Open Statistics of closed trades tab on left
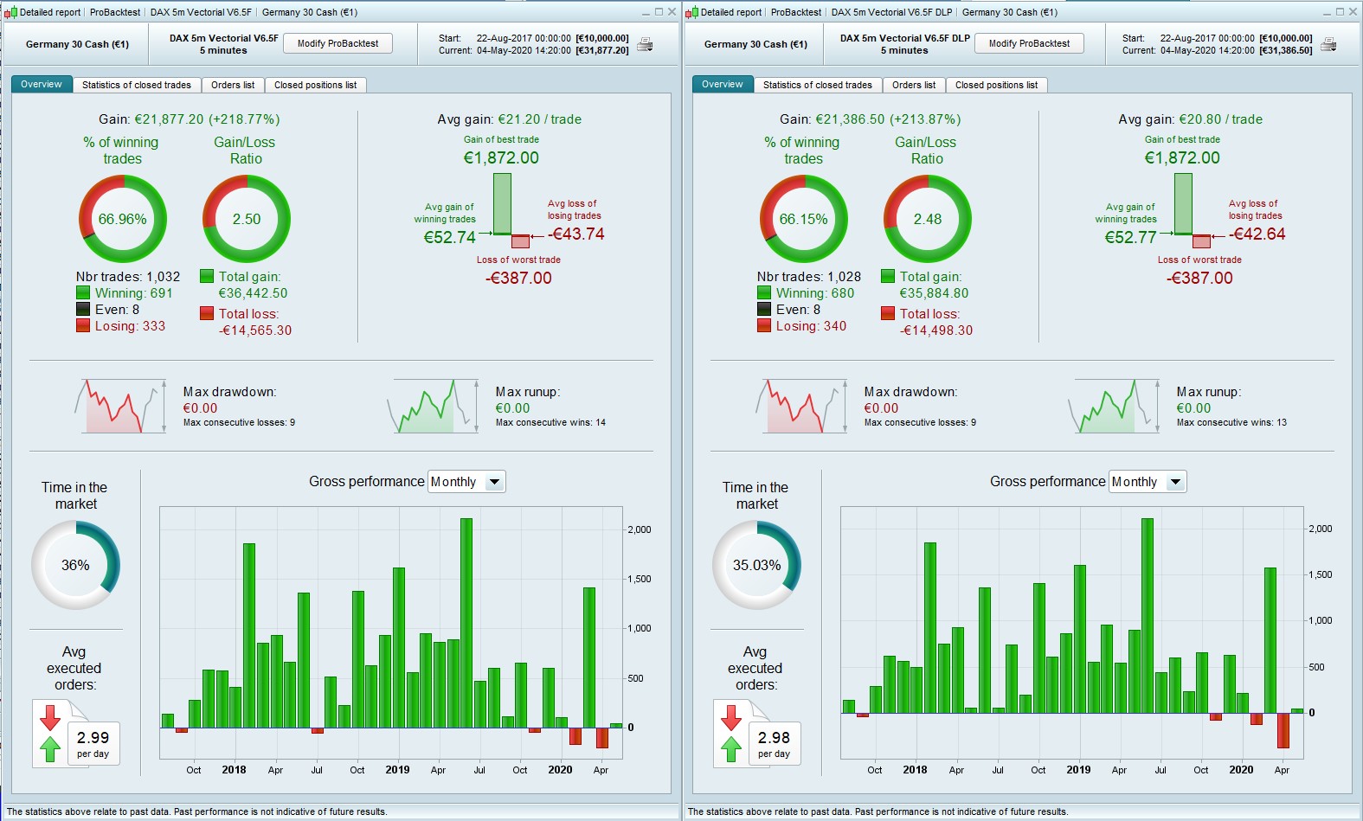The height and width of the screenshot is (821, 1363). pyautogui.click(x=137, y=85)
